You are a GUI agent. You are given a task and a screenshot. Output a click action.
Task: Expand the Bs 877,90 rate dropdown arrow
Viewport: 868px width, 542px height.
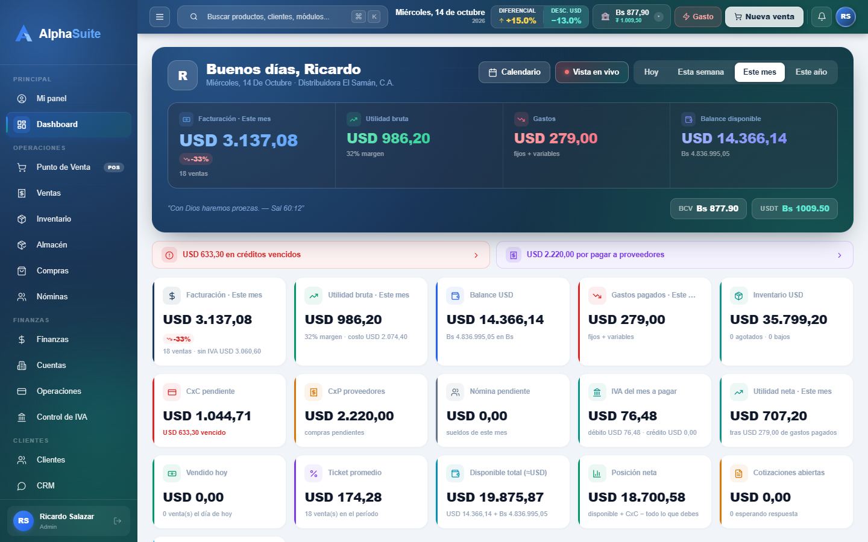pos(659,17)
